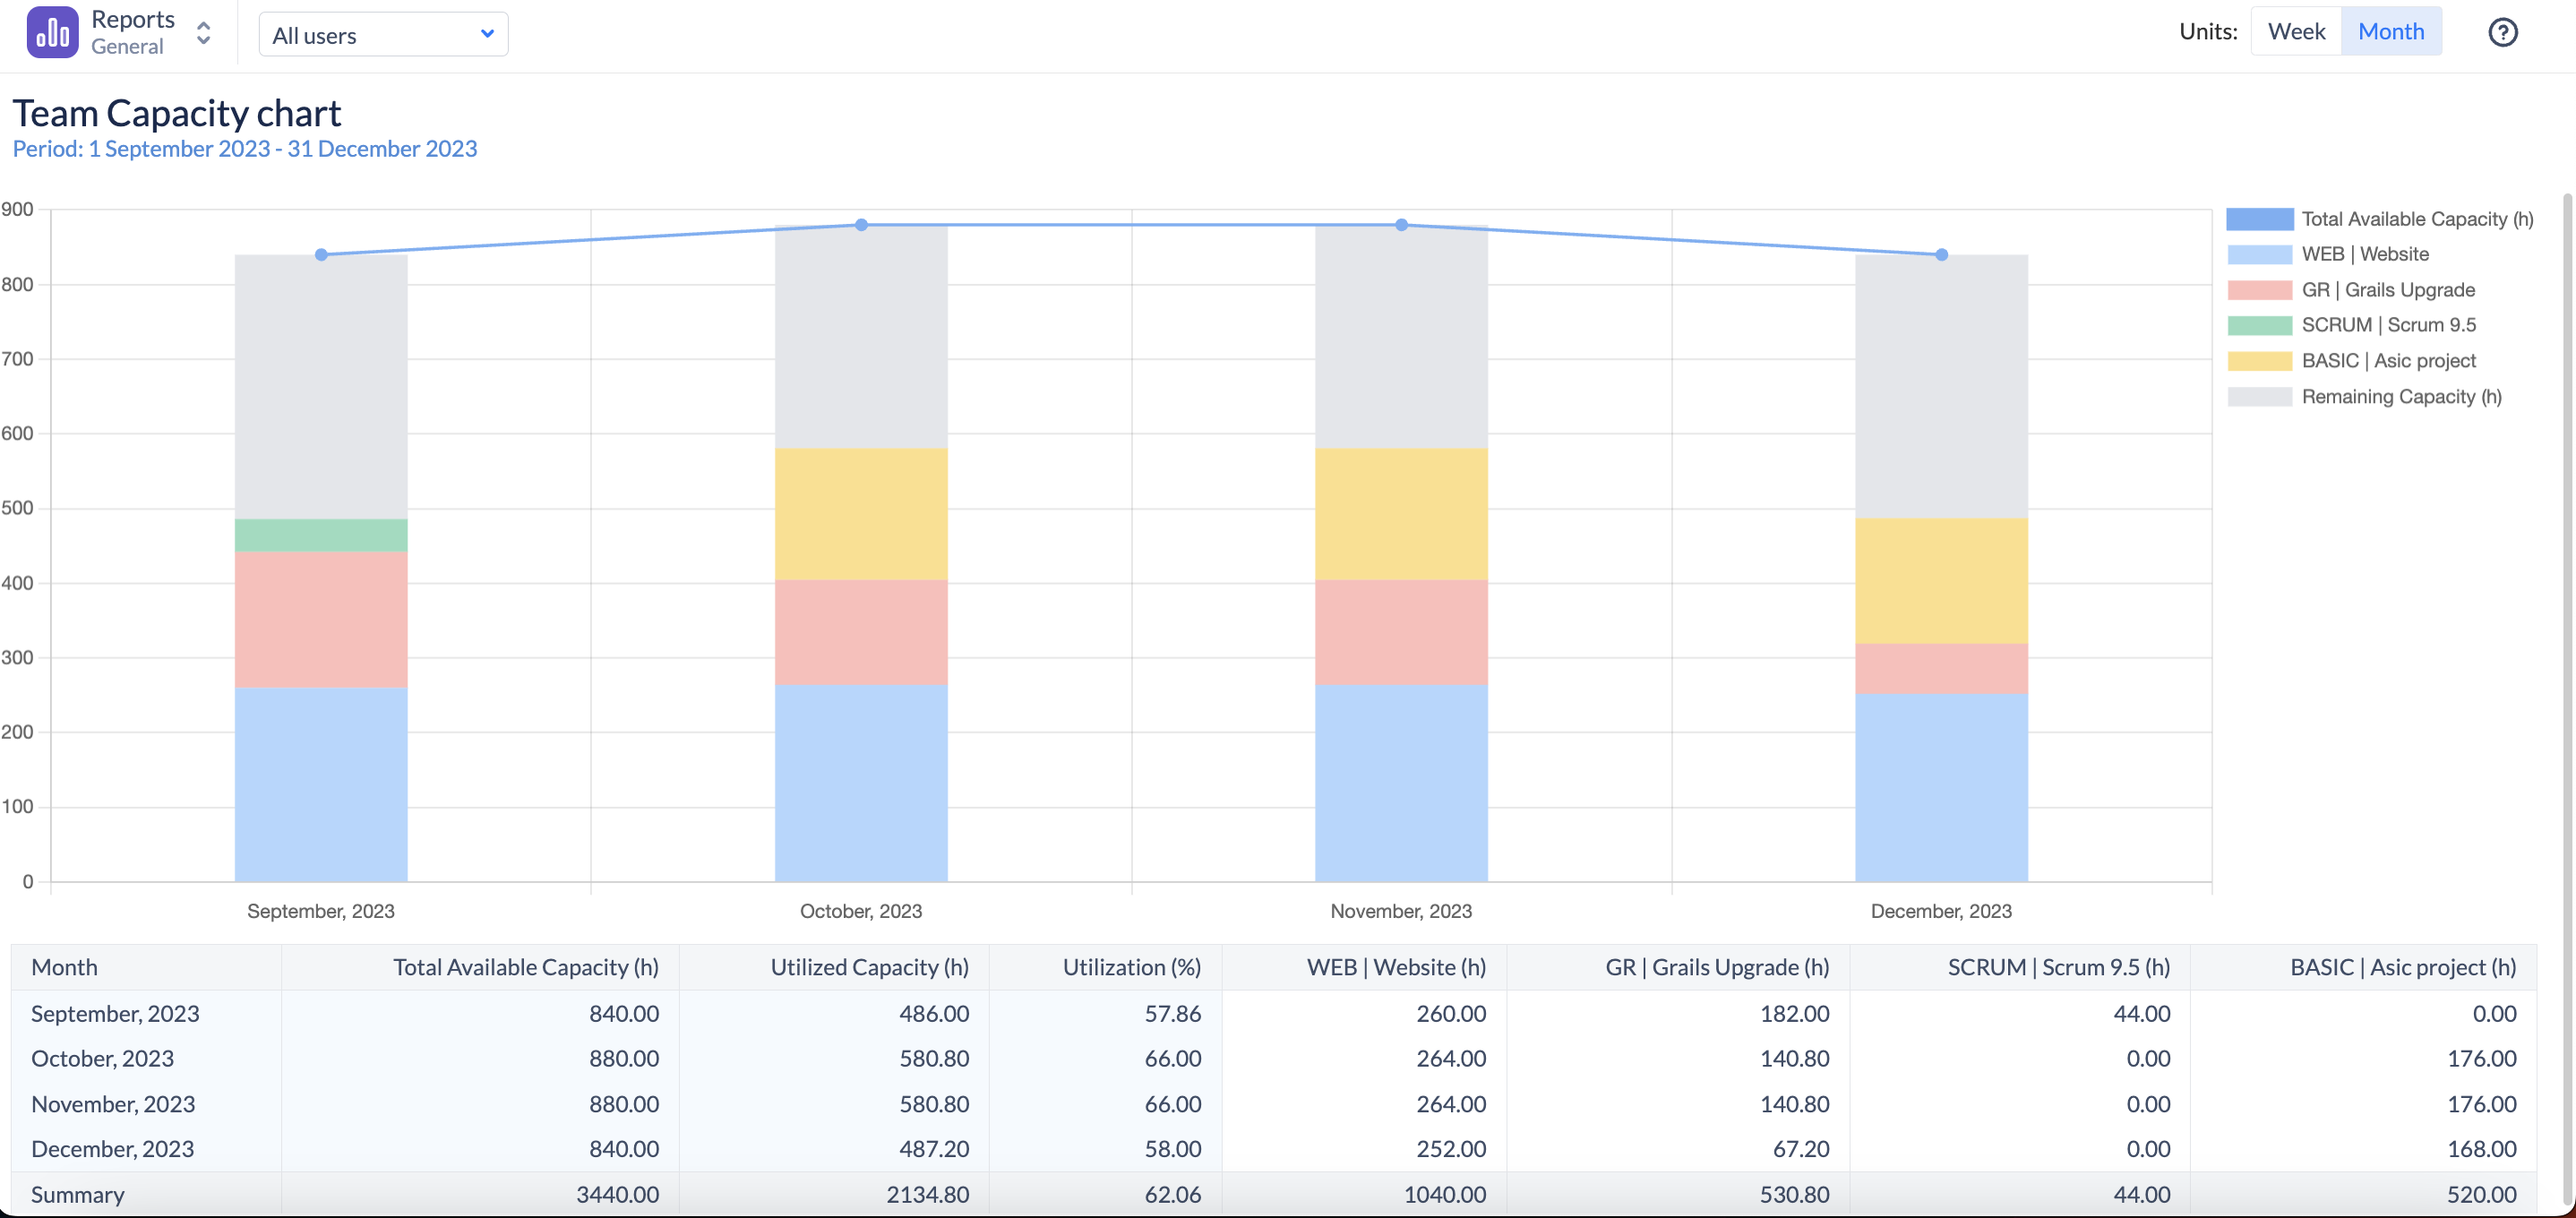
Task: Click the BASIC | Asic project legend swatch
Action: [x=2259, y=361]
